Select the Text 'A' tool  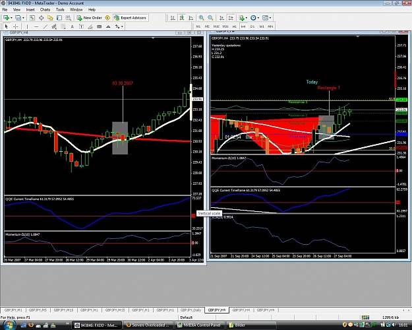coord(73,26)
